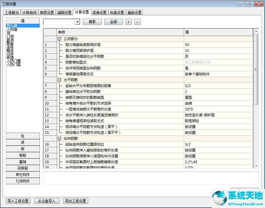The image size is (265, 208).
Task: Select 人防墙 in the wall list
Action: tap(12, 29)
